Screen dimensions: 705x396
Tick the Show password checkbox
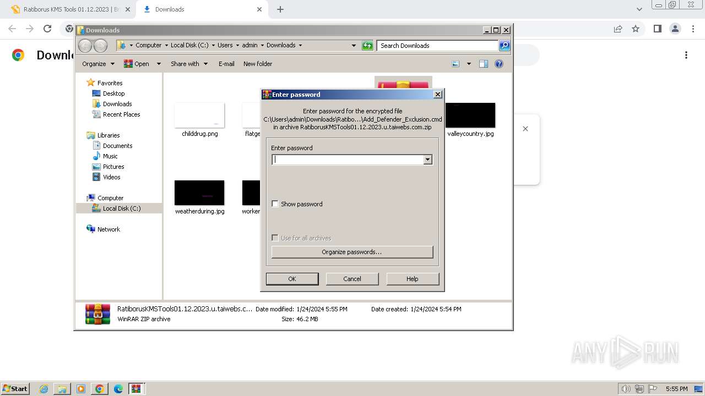point(275,204)
